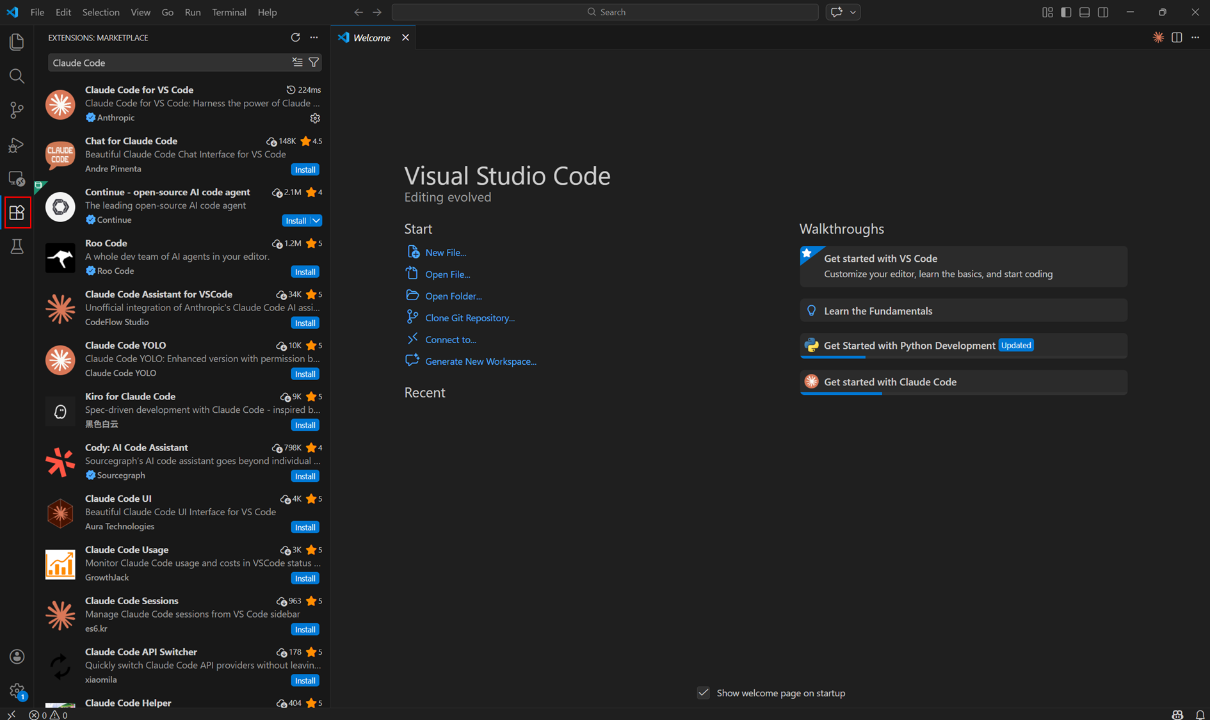
Task: Open Run and Debug view
Action: click(x=17, y=145)
